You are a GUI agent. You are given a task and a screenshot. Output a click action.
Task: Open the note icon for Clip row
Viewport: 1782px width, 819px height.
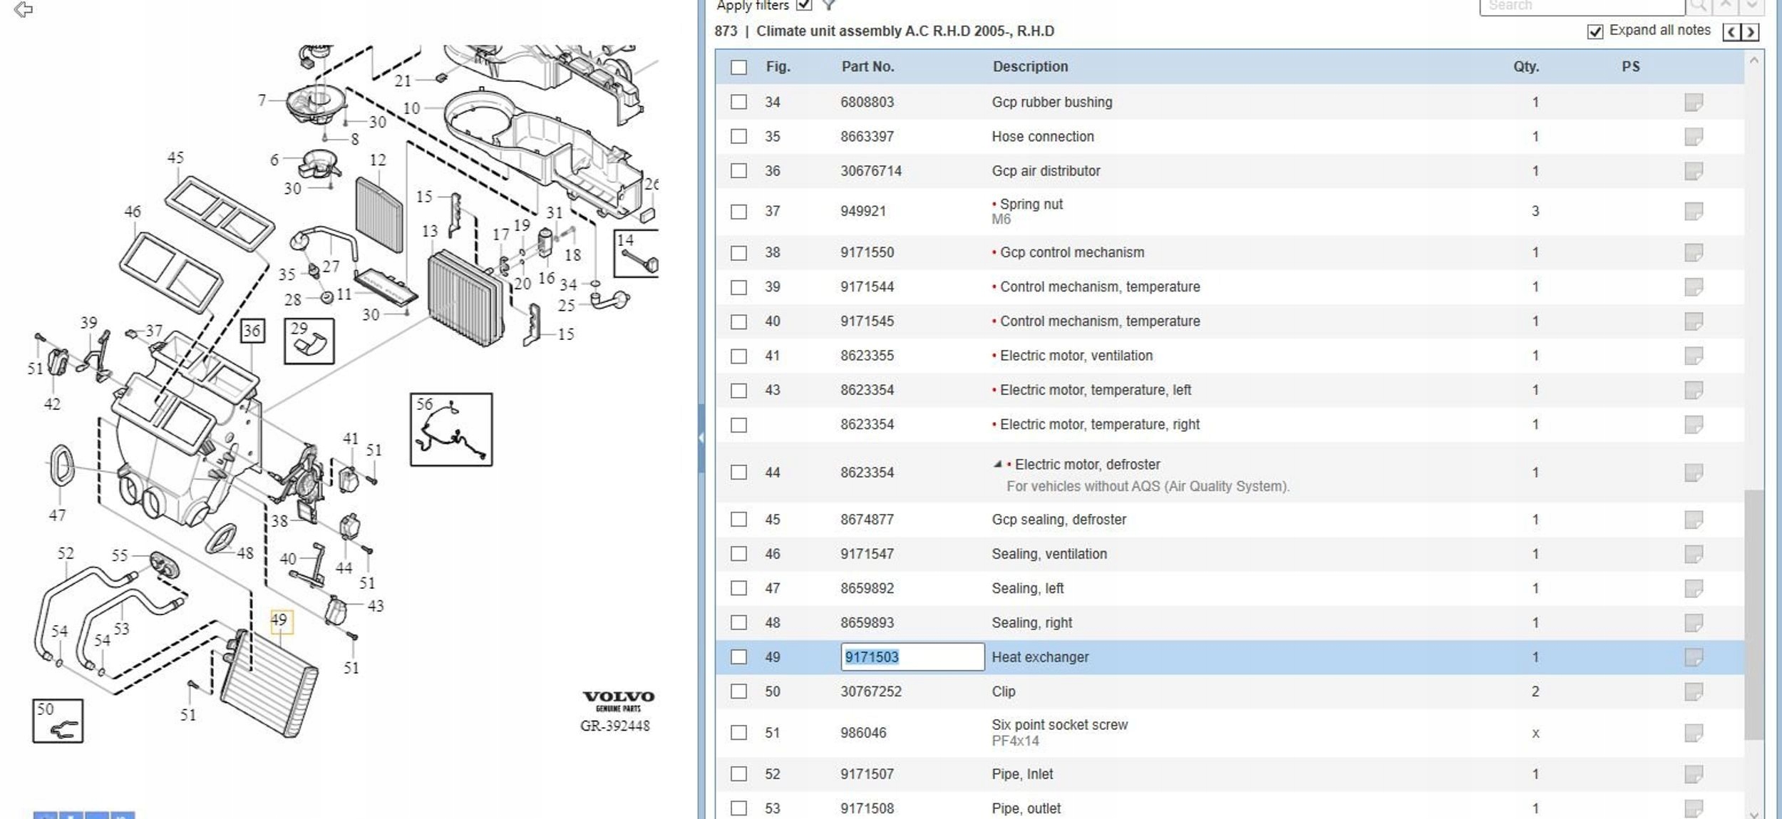1693,691
